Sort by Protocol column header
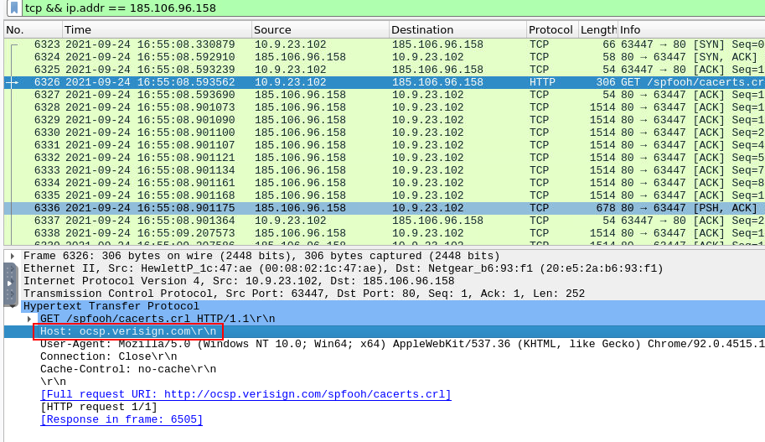Viewport: 765px width, 442px height. click(x=553, y=30)
